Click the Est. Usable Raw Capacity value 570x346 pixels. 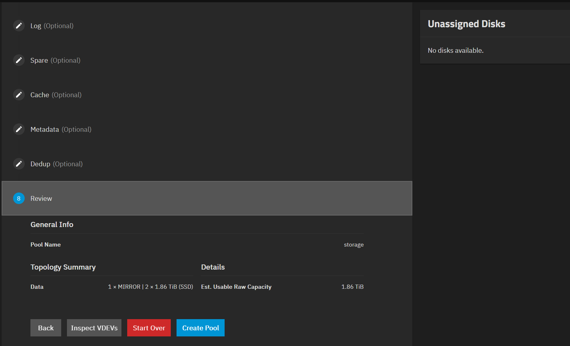[352, 287]
